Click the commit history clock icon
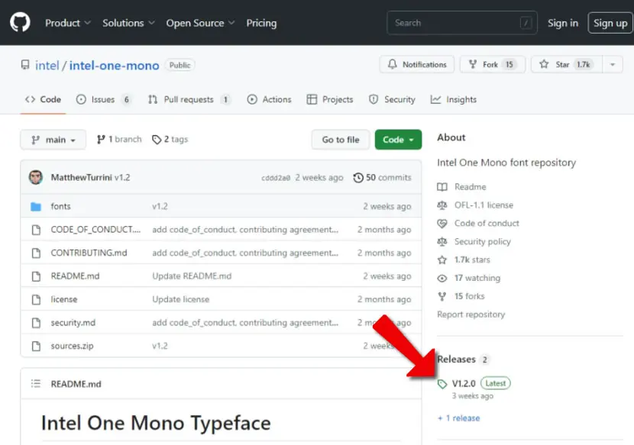 tap(357, 177)
